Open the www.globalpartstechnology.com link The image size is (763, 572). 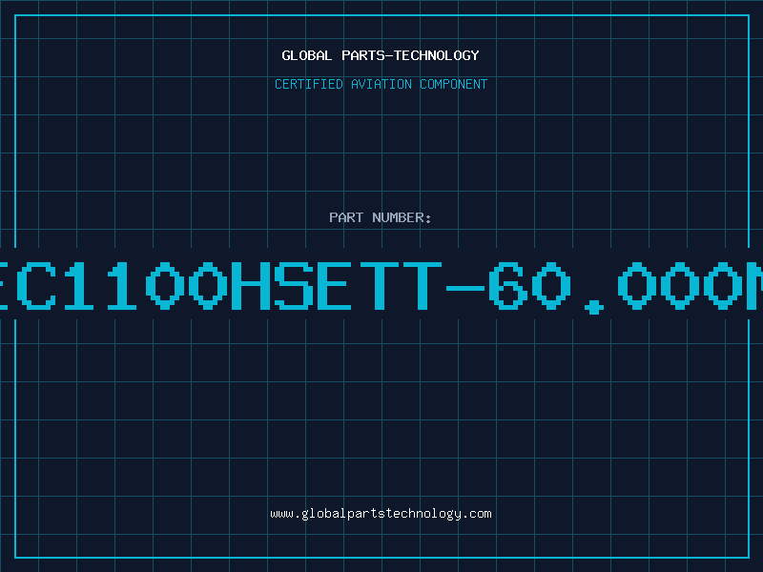[381, 514]
